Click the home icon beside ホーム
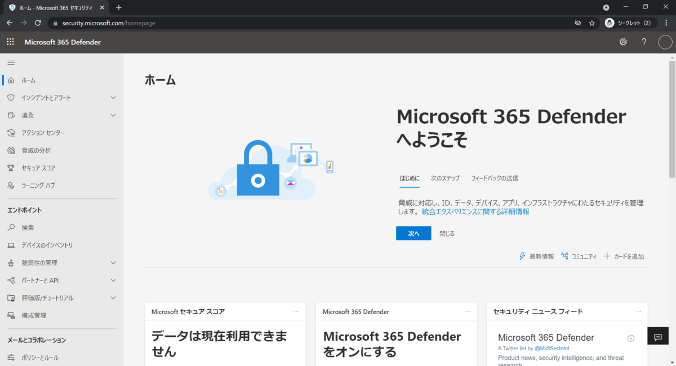Screen dimensions: 676x366 [11, 80]
